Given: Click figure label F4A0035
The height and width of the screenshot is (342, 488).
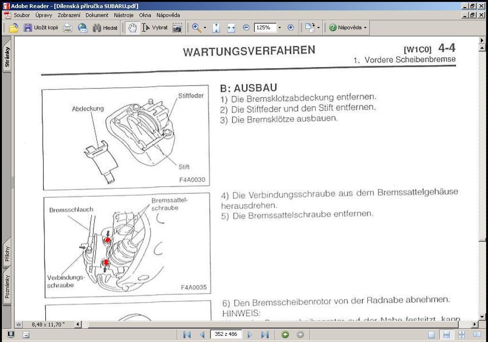Looking at the screenshot, I should click(x=193, y=287).
